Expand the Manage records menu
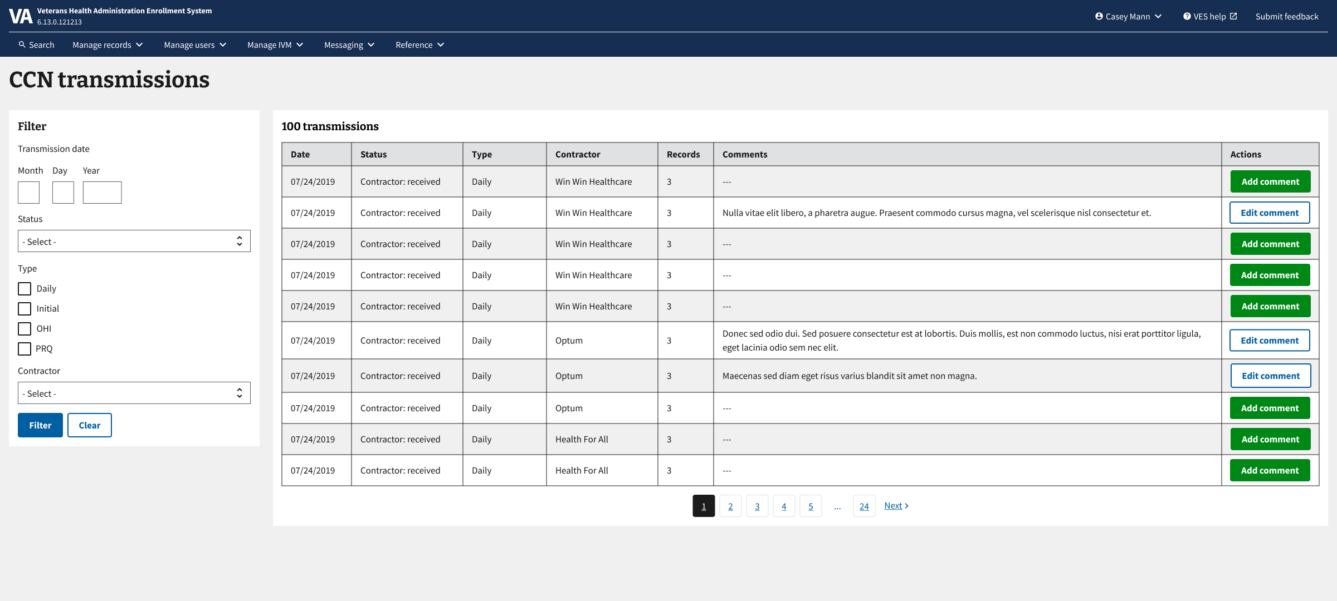 (x=108, y=45)
